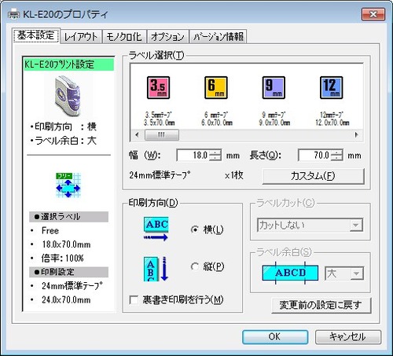Click the label list left scroll arrow
393x356 pixels.
tap(137, 135)
